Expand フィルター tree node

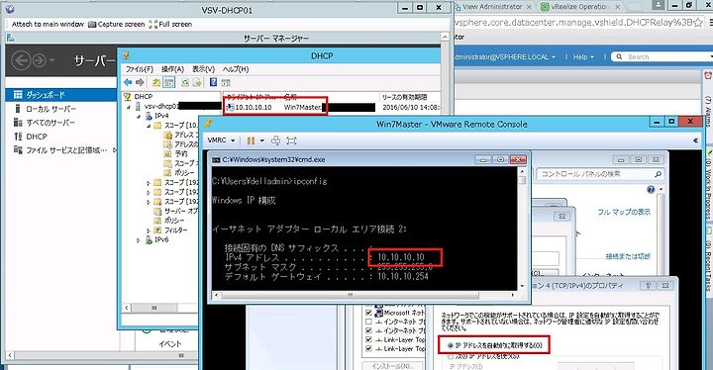pos(149,231)
